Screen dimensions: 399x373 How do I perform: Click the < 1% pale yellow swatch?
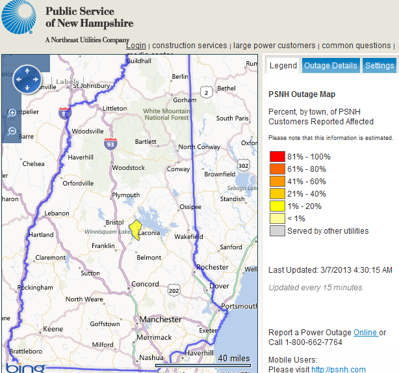pyautogui.click(x=277, y=218)
